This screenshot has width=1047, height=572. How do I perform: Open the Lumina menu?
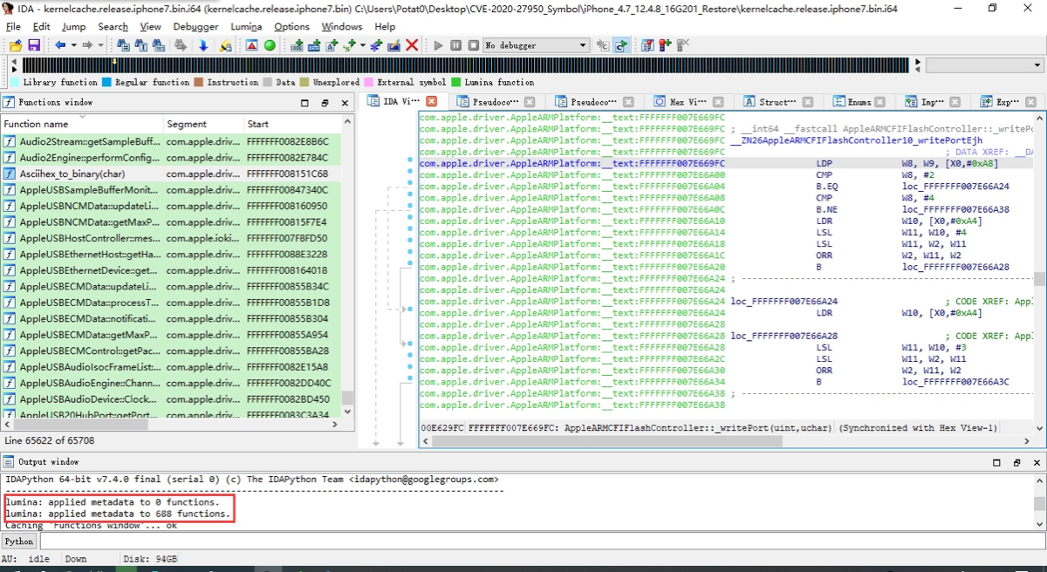(x=246, y=27)
